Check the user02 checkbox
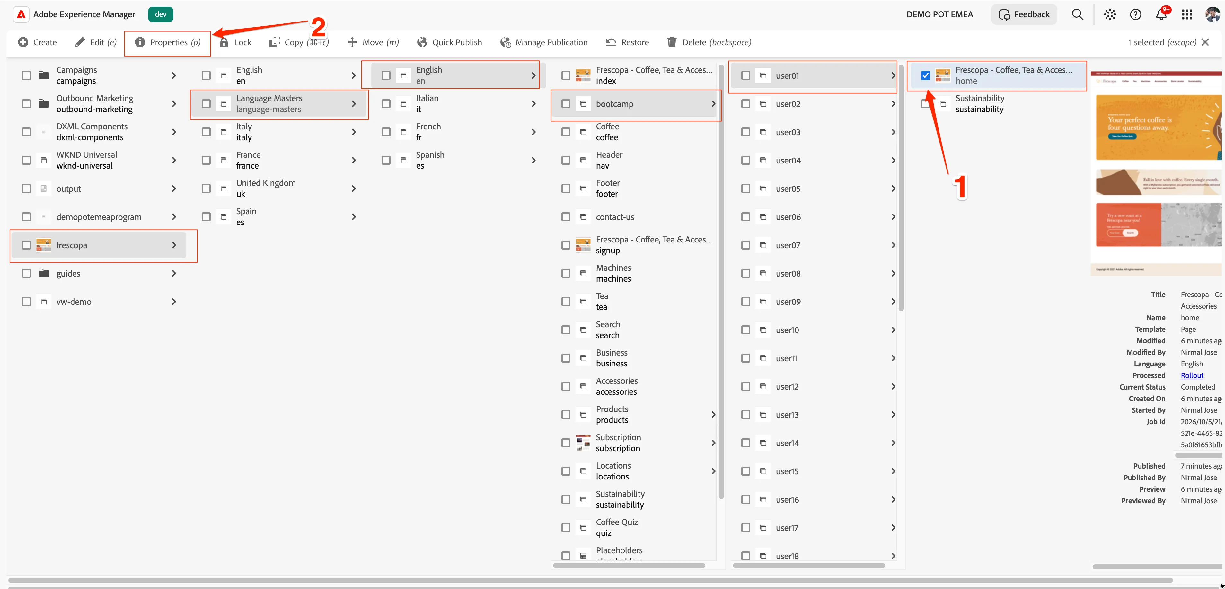 pyautogui.click(x=745, y=104)
